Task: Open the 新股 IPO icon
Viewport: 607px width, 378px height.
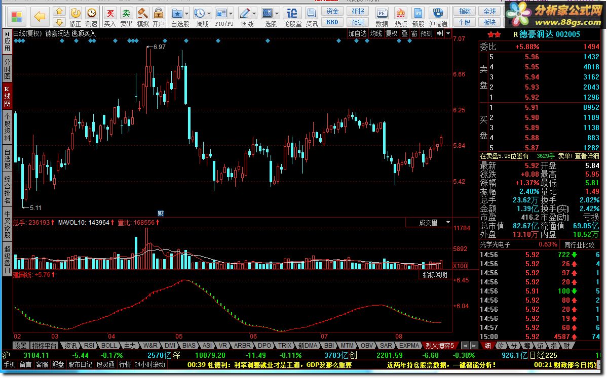Action: (418, 18)
